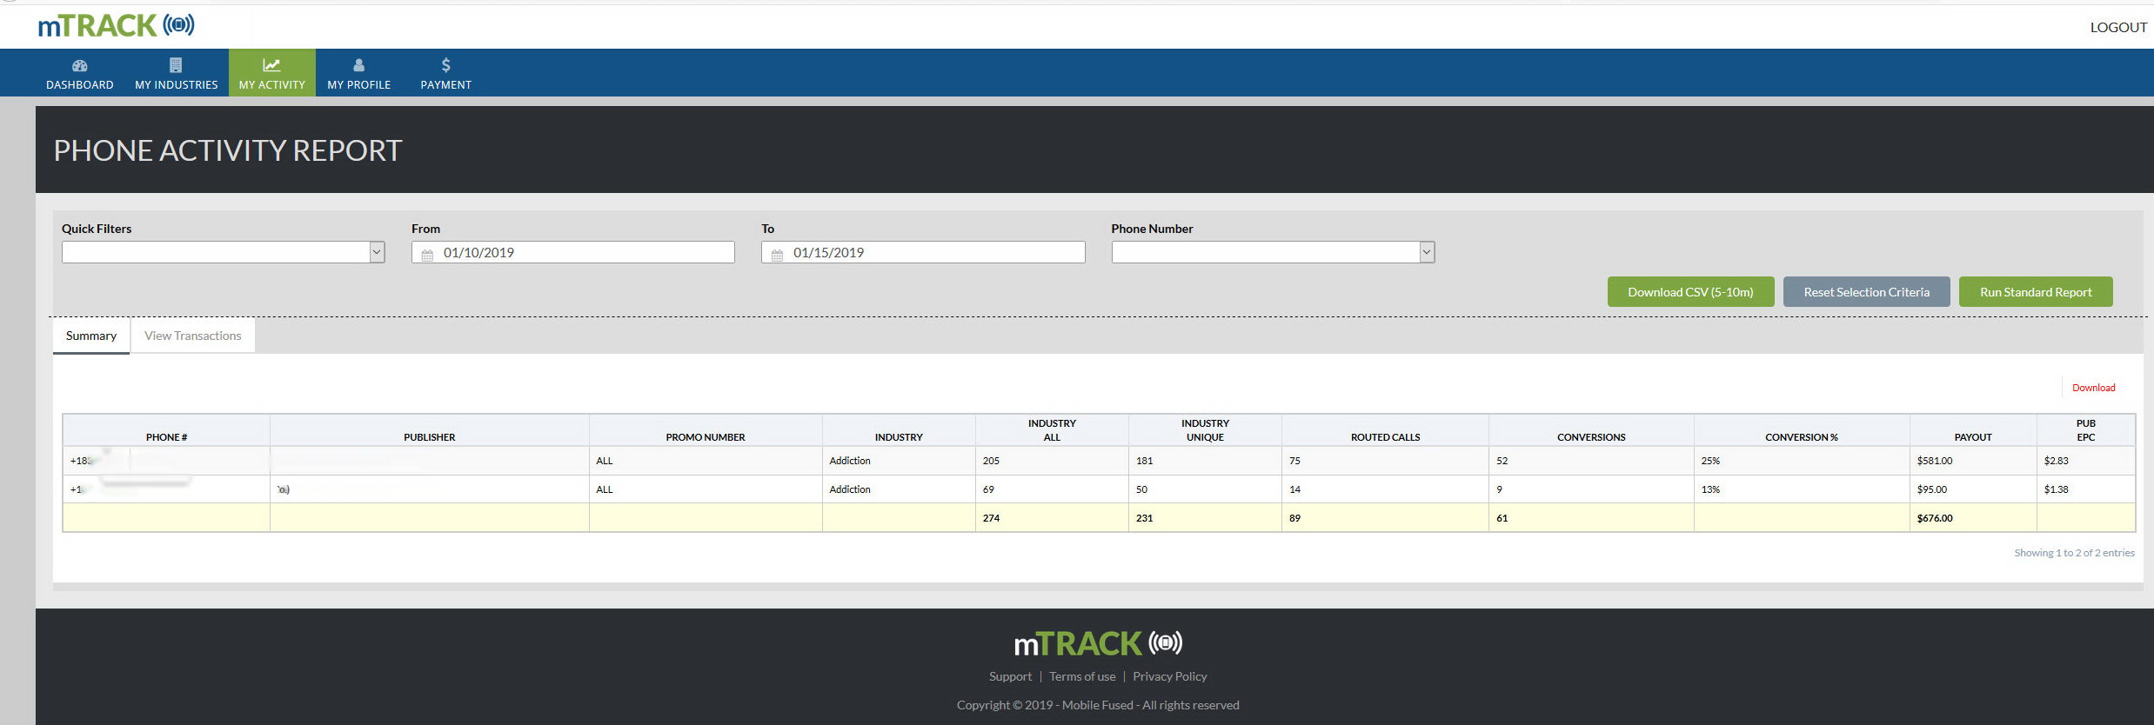Viewport: 2154px width, 725px height.
Task: Select the My Activity chart icon
Action: pos(271,65)
